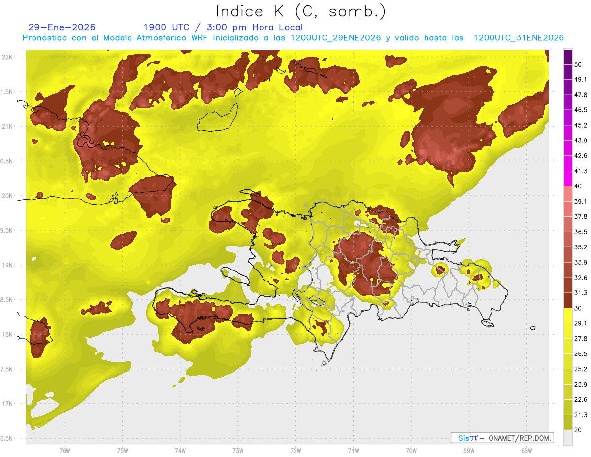Screen dimensions: 591x457
Task: Choose the salmon swatch between 39.1 and 40
Action: (x=568, y=194)
